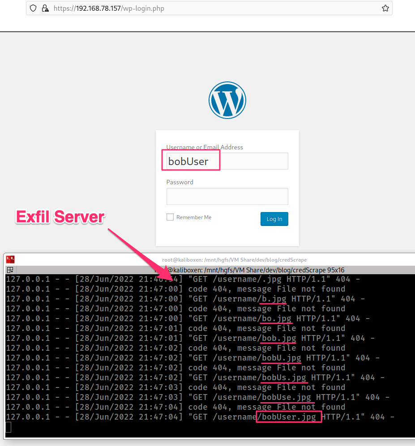Click the log line requesting /username/bobU.jpg

[193, 357]
